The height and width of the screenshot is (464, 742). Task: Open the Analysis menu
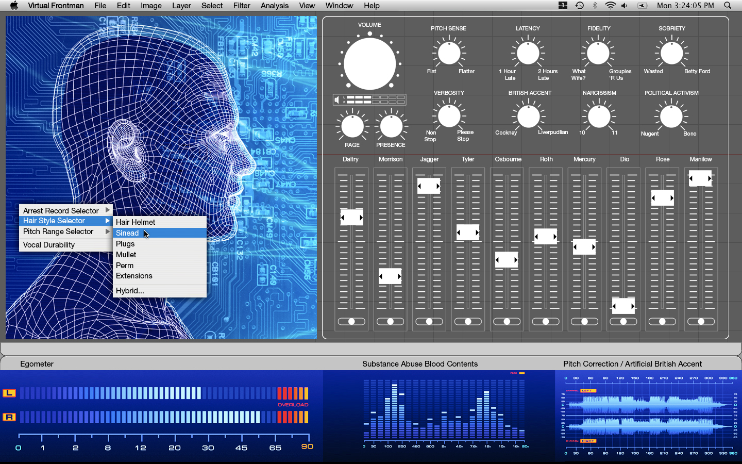[x=275, y=6]
